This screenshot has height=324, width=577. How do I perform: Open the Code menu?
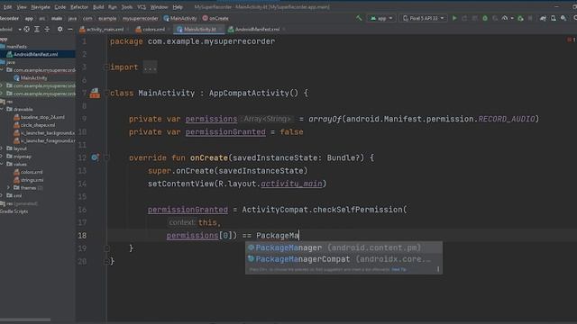60,7
